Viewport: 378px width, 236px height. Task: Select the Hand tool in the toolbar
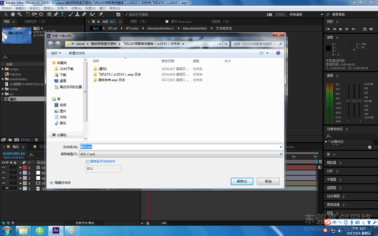(13, 14)
